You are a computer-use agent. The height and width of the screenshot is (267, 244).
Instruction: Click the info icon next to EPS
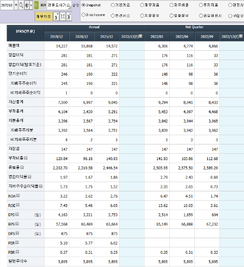click(x=17, y=214)
